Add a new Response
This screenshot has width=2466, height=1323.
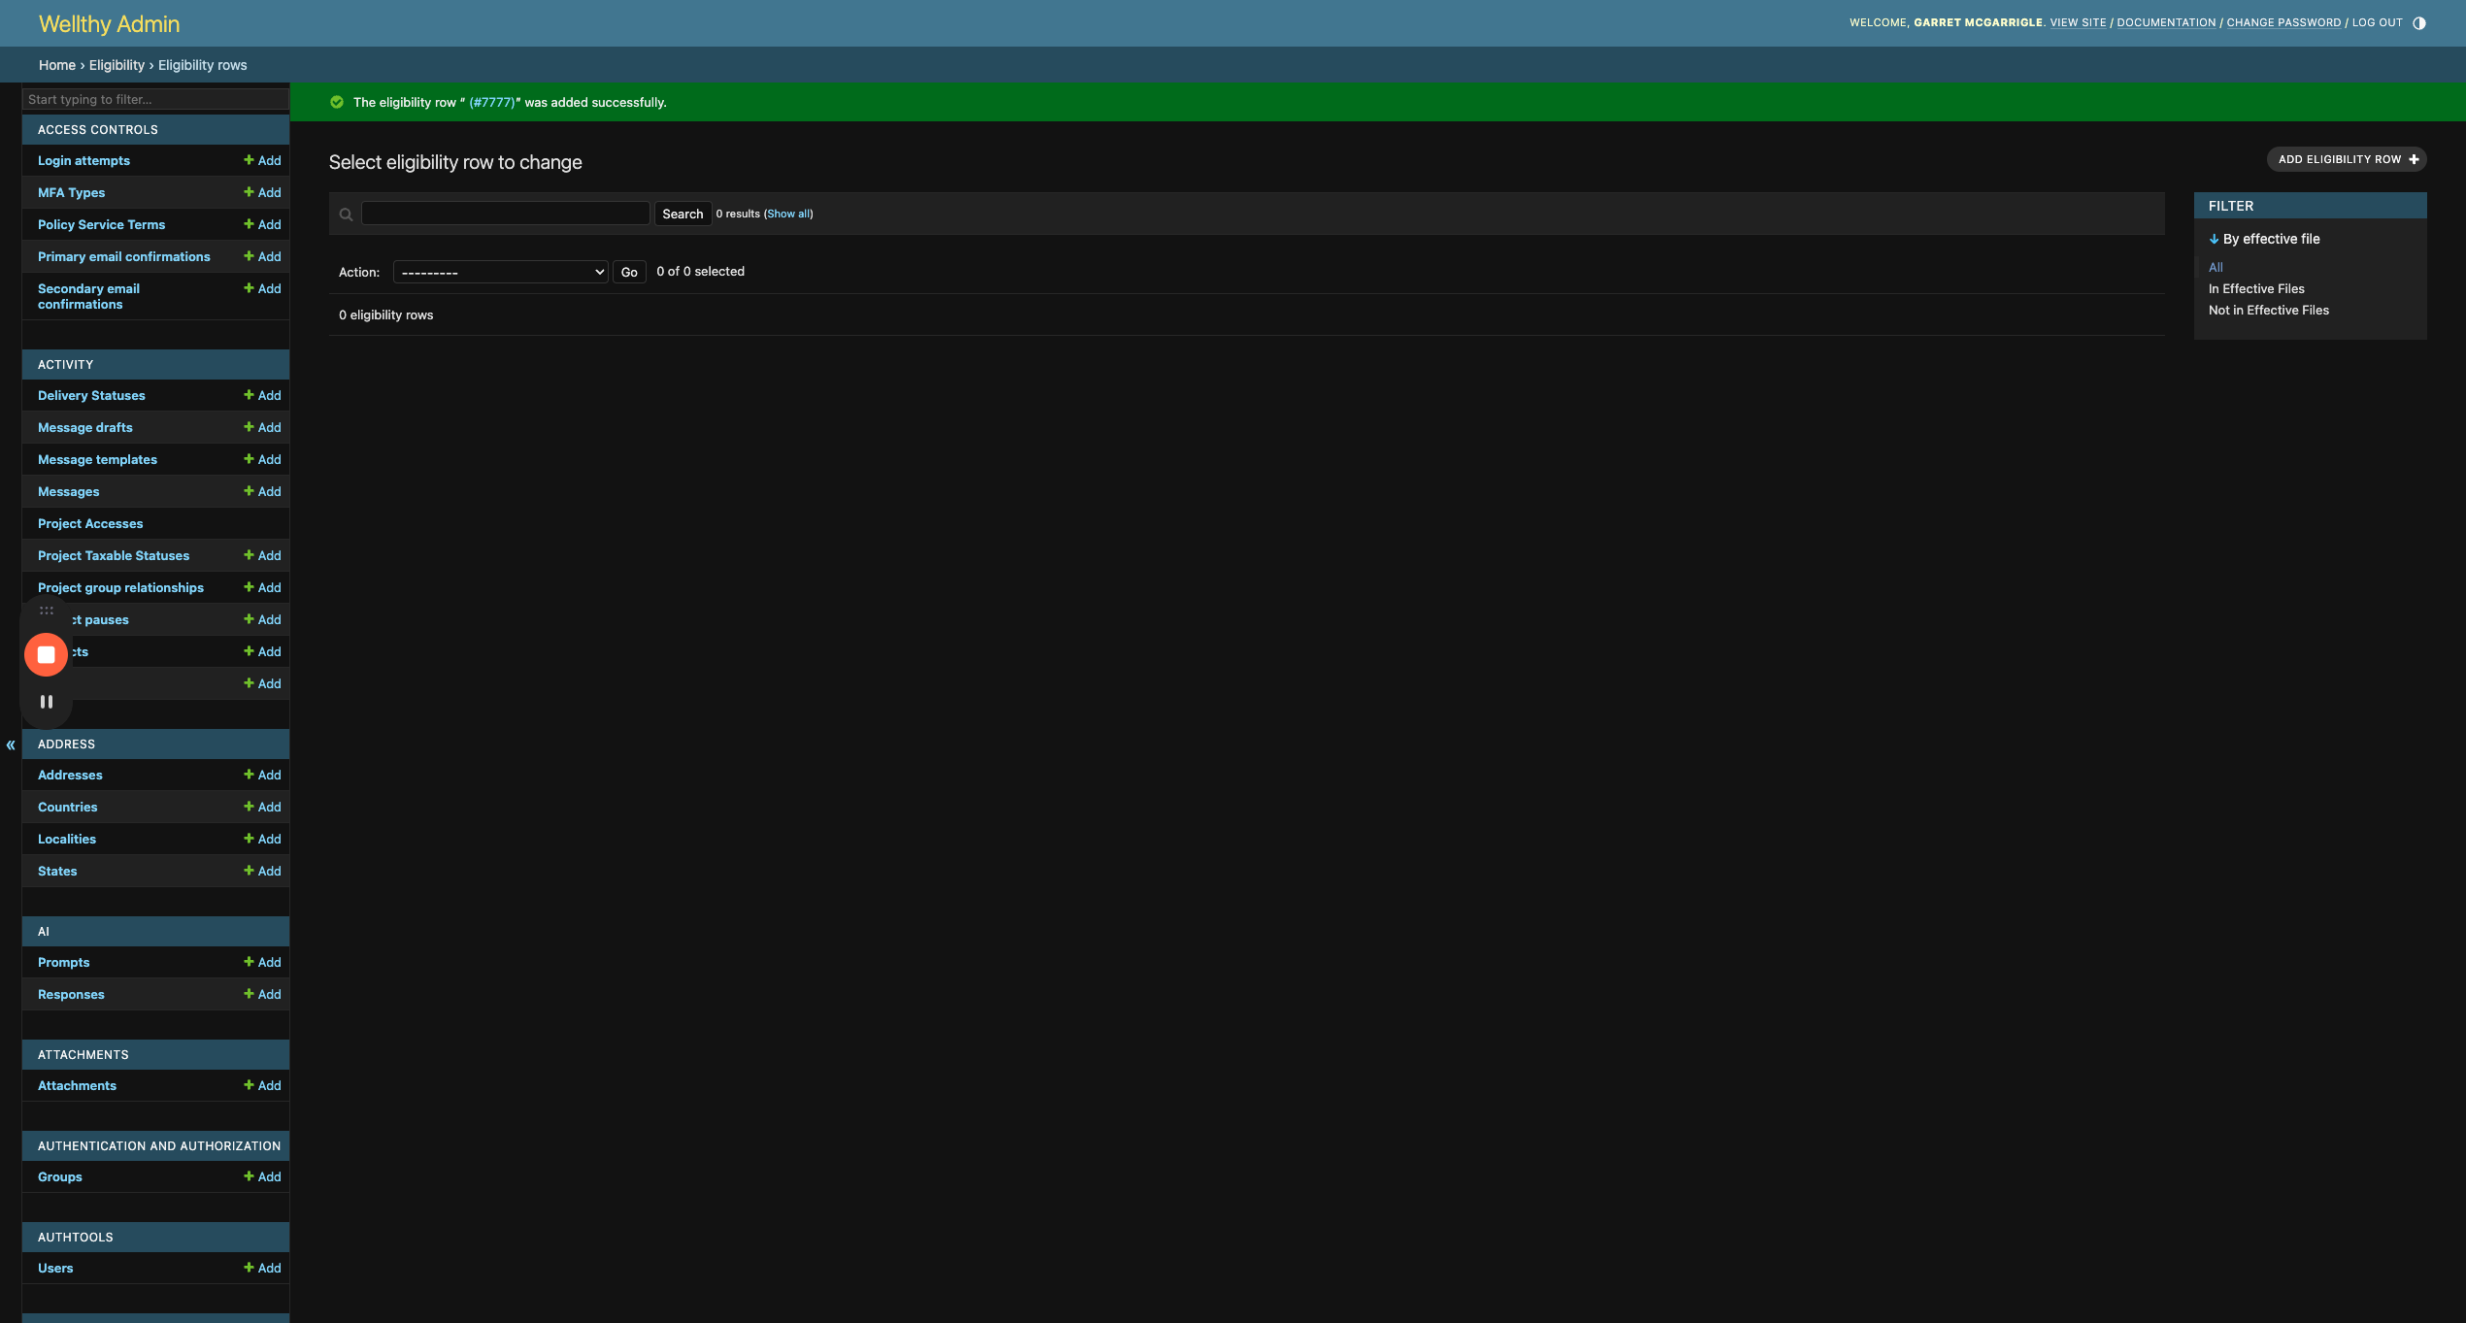tap(262, 994)
